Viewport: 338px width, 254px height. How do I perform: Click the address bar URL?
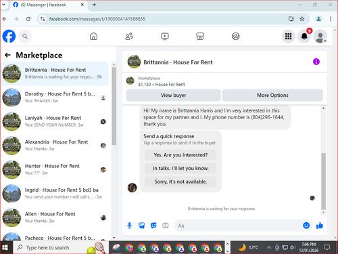(x=97, y=19)
